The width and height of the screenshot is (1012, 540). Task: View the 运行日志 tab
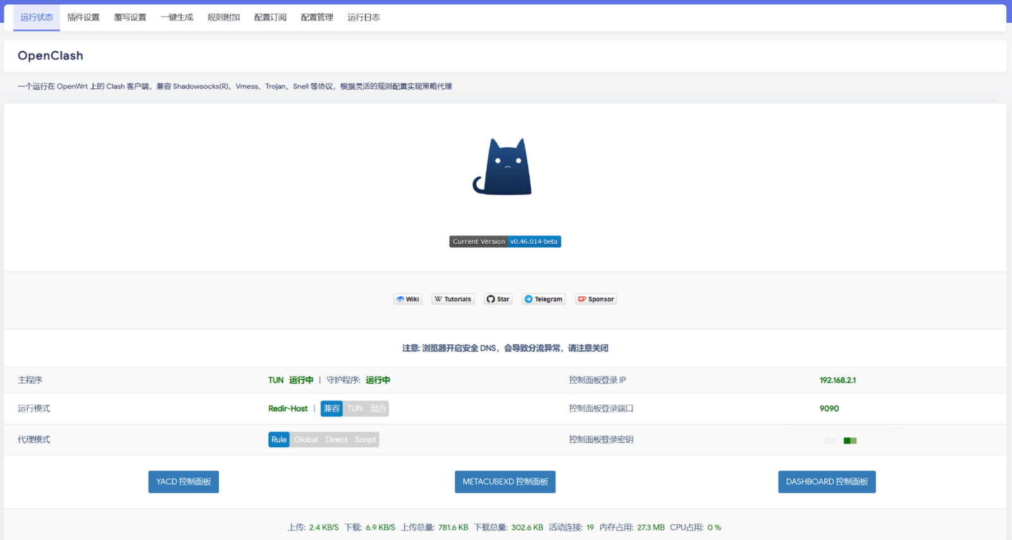(364, 18)
